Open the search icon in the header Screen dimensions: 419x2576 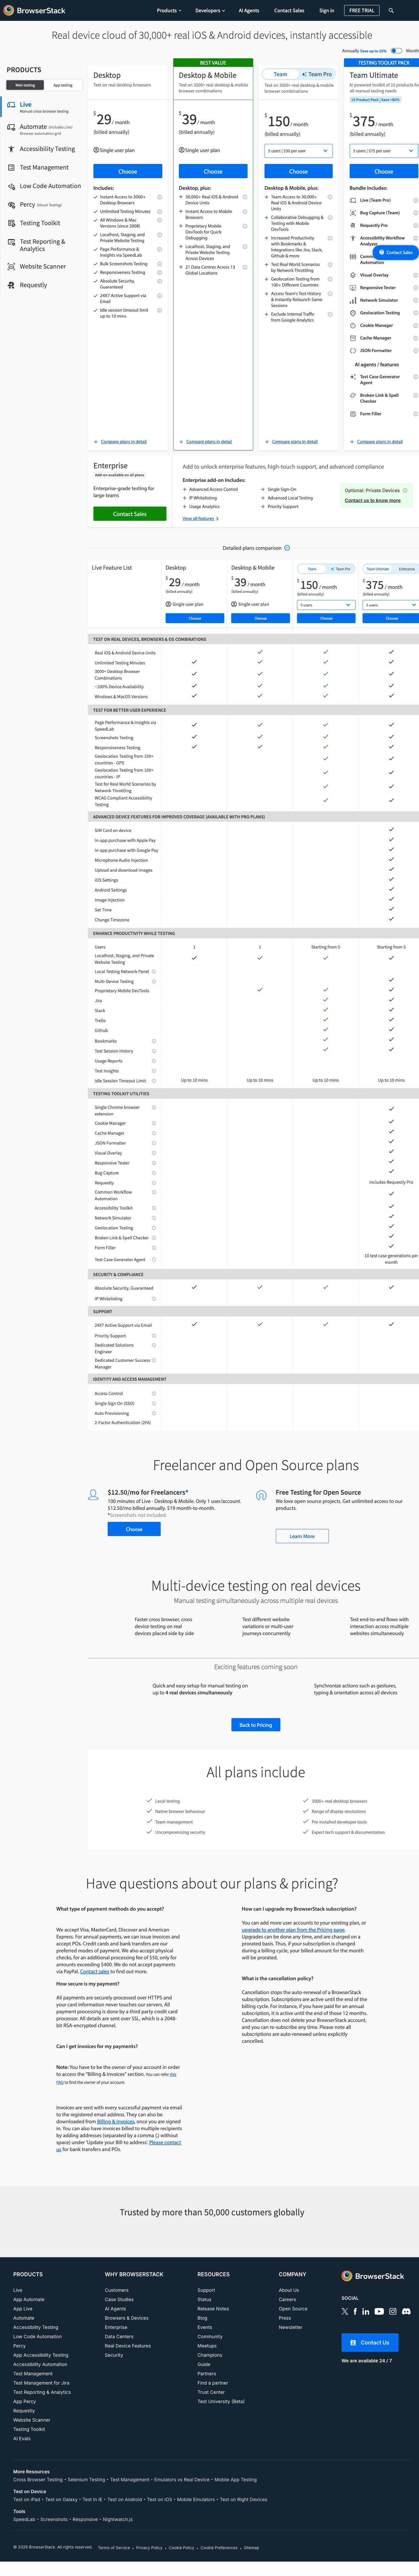[x=391, y=10]
